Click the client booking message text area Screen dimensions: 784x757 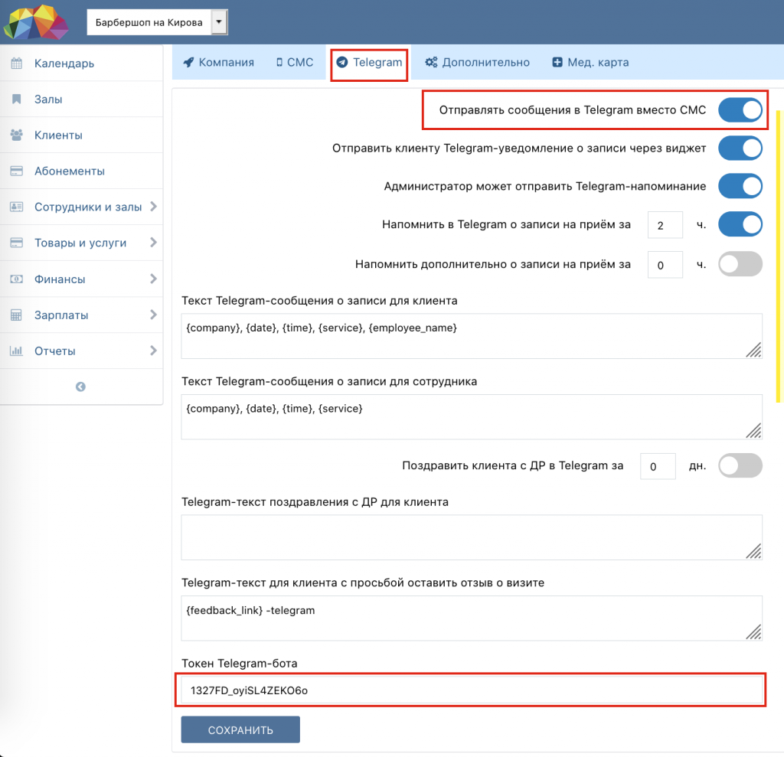point(472,336)
